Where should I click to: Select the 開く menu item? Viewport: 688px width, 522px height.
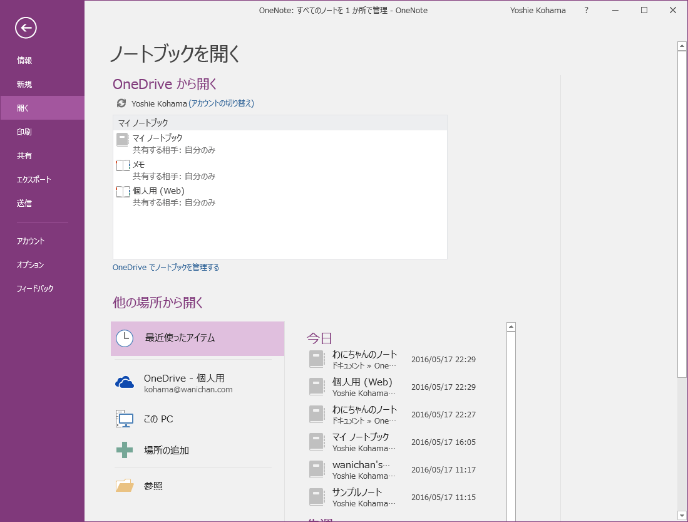(42, 108)
